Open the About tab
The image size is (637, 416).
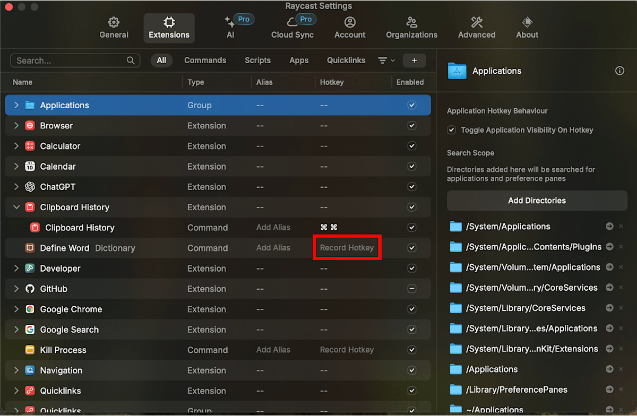[527, 28]
